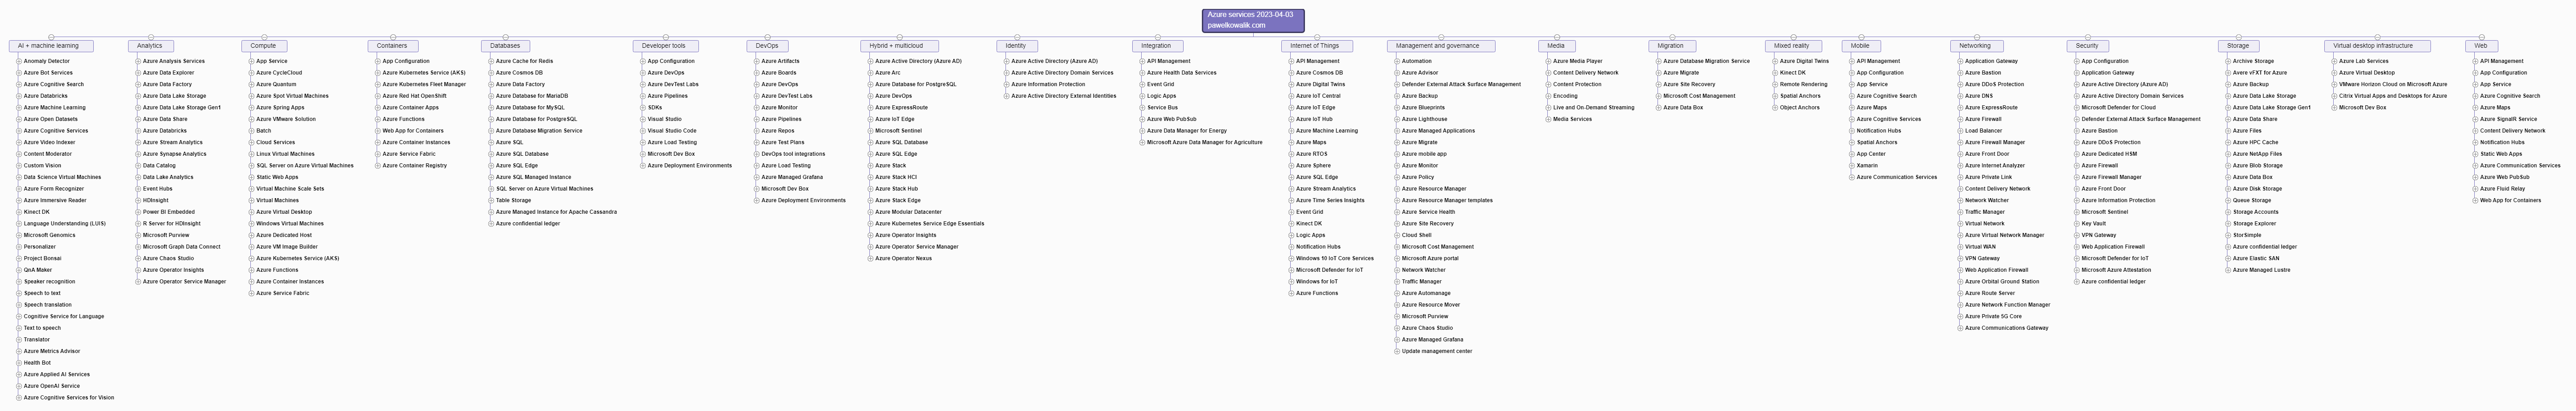The image size is (2576, 411).
Task: Expand plus icon beside Azure Fluid Relay
Action: click(2475, 189)
